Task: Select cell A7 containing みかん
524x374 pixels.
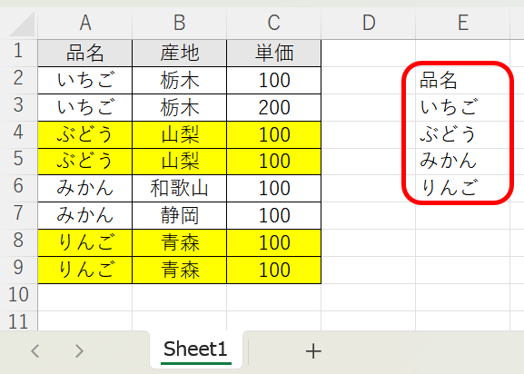Action: (x=85, y=215)
